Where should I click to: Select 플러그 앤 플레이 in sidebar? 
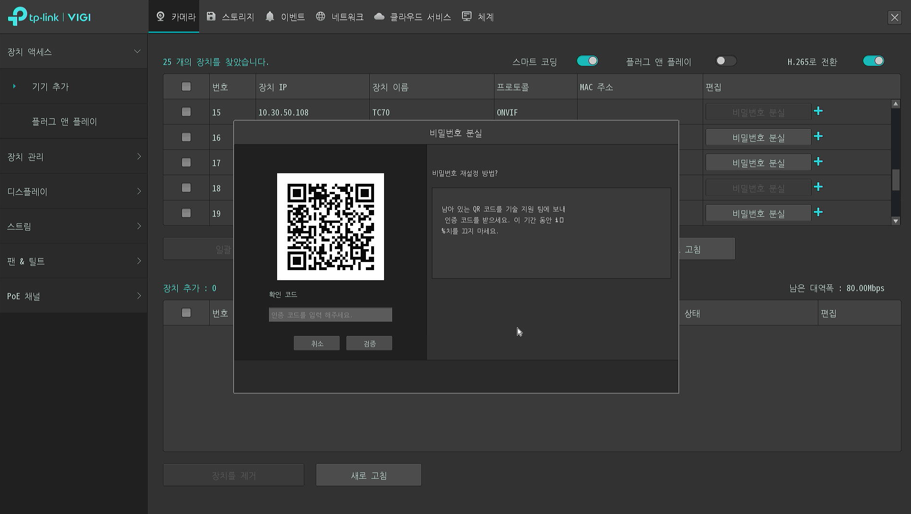74,121
